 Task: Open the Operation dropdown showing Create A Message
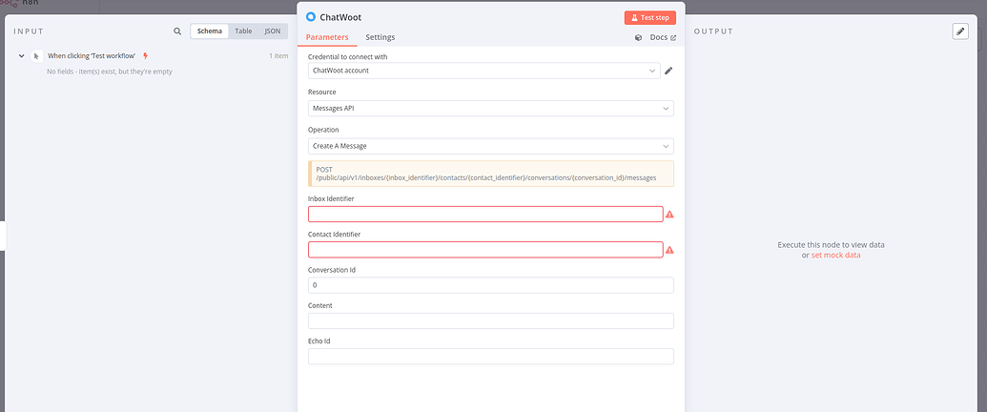tap(491, 146)
